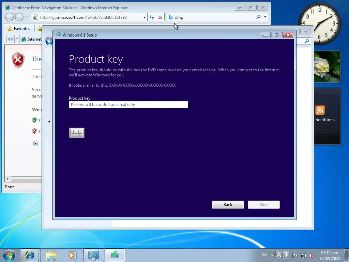Image resolution: width=349 pixels, height=262 pixels.
Task: Restore down the Internet Explorer window
Action: 251,8
